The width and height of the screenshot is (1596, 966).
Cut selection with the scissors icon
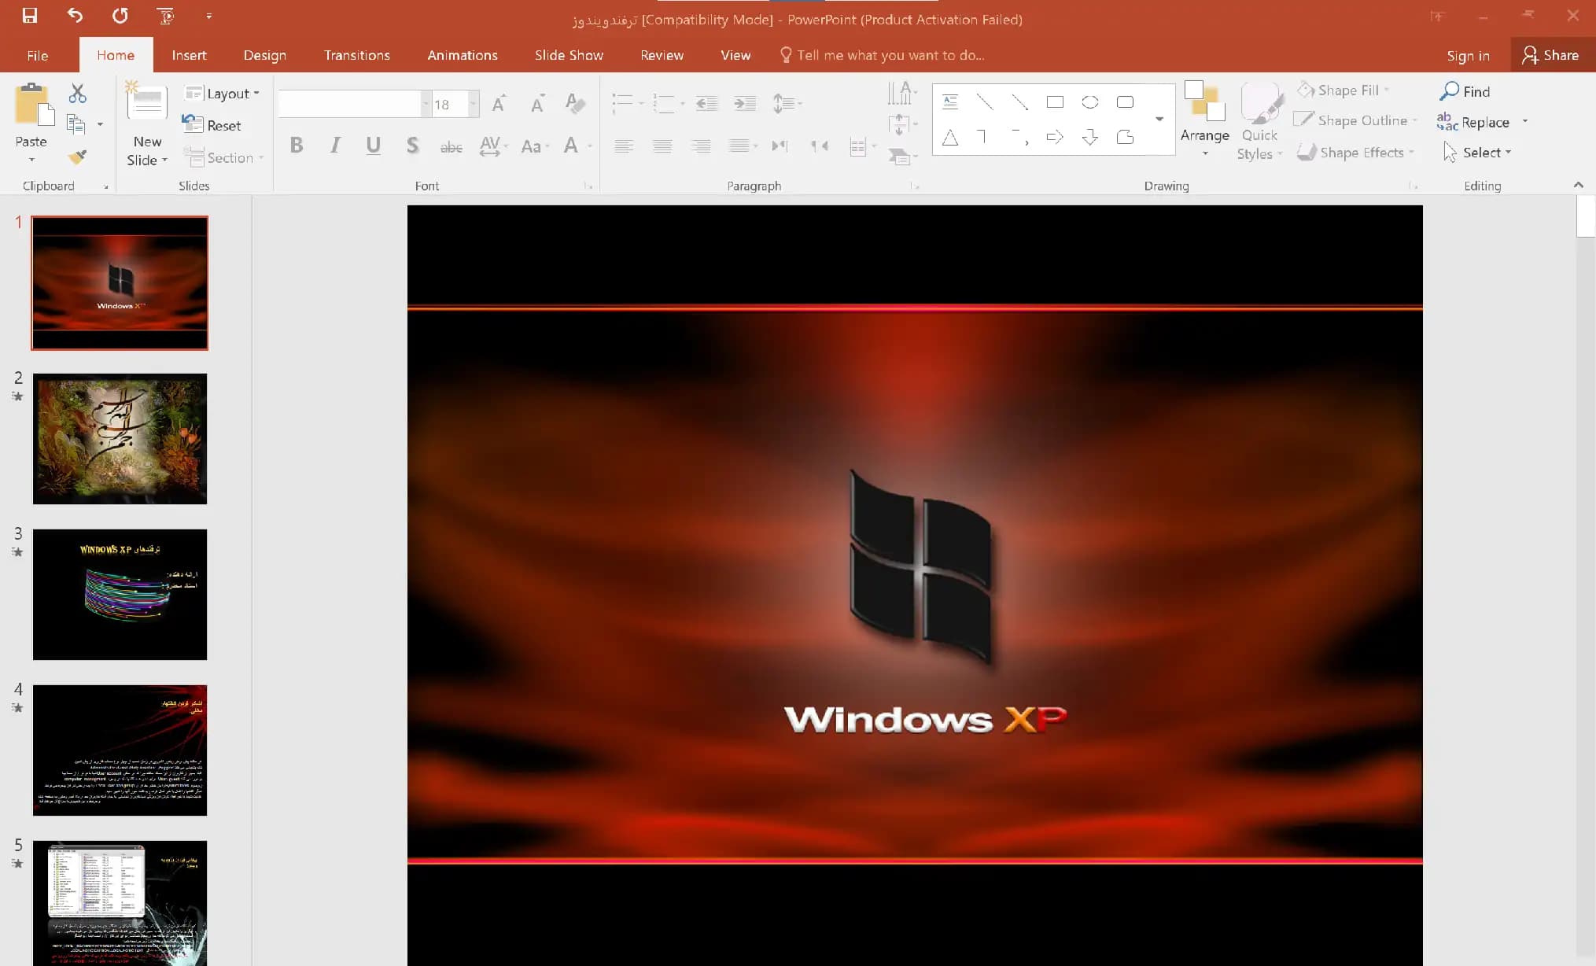(x=77, y=94)
